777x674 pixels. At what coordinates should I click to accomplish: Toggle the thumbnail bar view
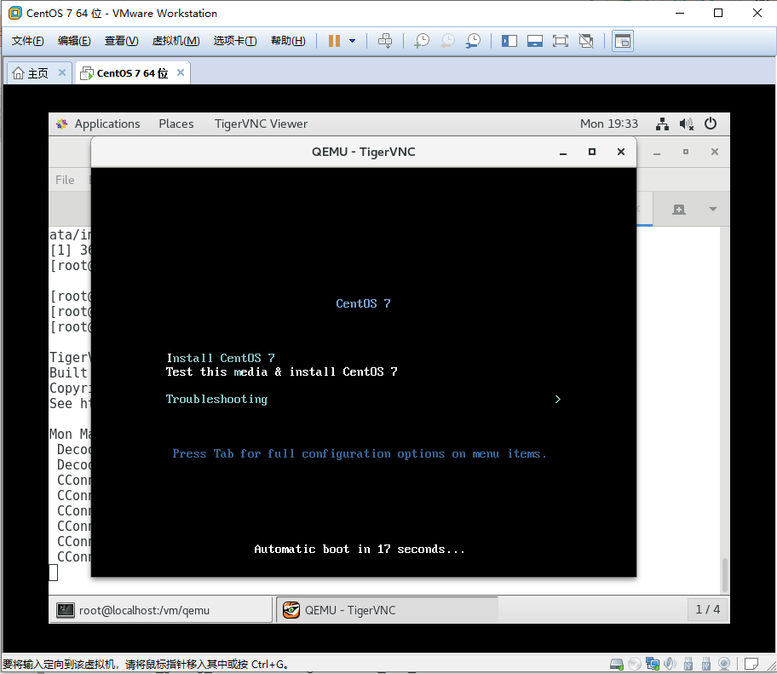[535, 41]
